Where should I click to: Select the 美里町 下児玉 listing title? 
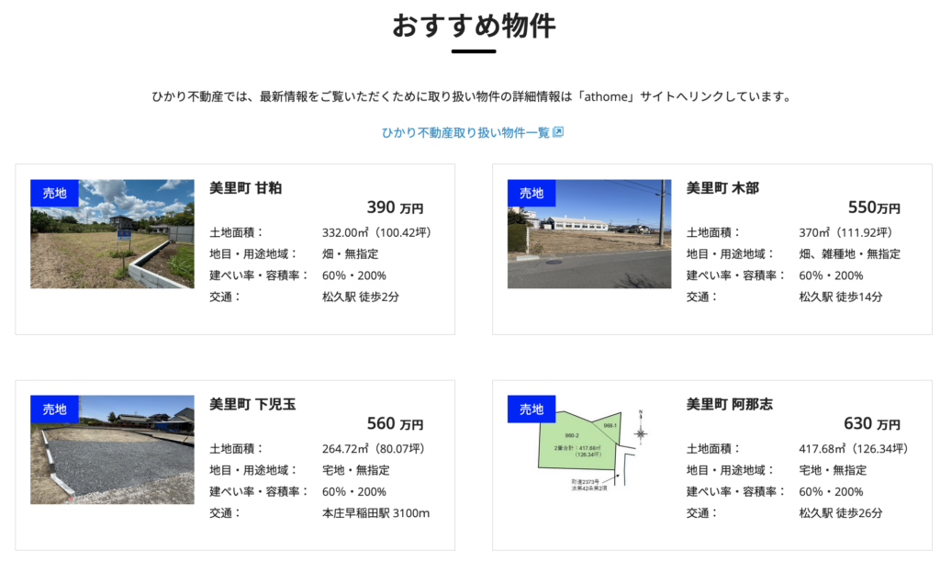click(x=252, y=404)
